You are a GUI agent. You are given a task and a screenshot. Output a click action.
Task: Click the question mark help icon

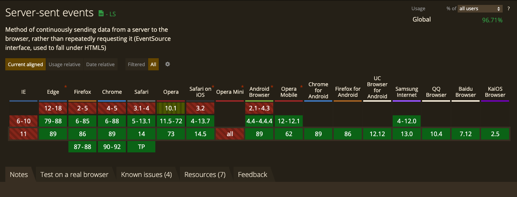coord(509,8)
